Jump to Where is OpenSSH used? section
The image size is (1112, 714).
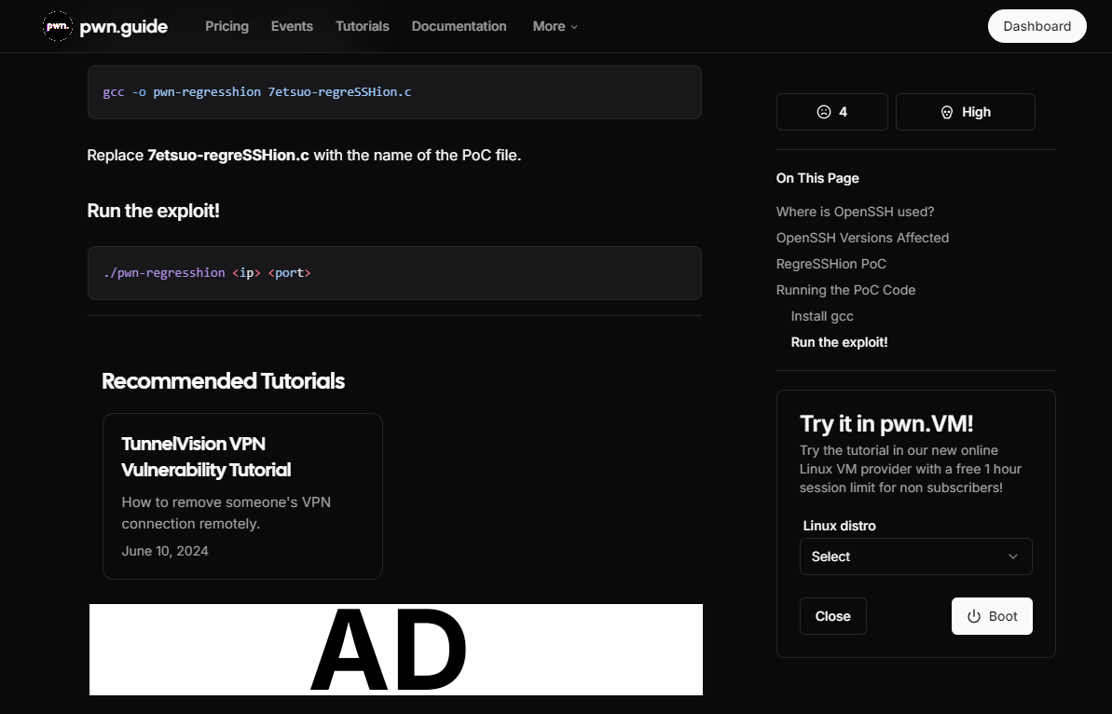[855, 212]
